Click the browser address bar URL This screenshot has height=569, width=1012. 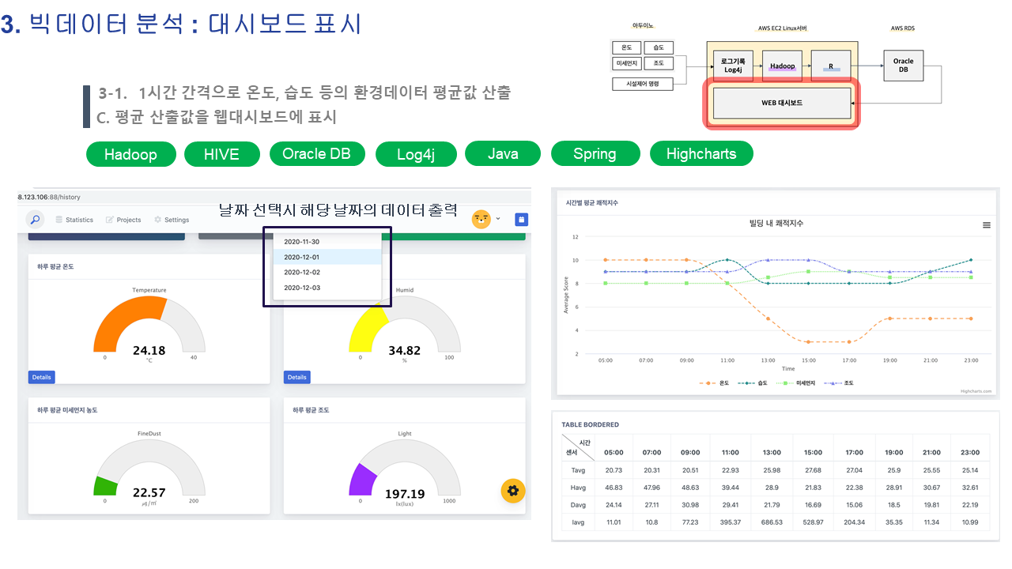(x=49, y=197)
